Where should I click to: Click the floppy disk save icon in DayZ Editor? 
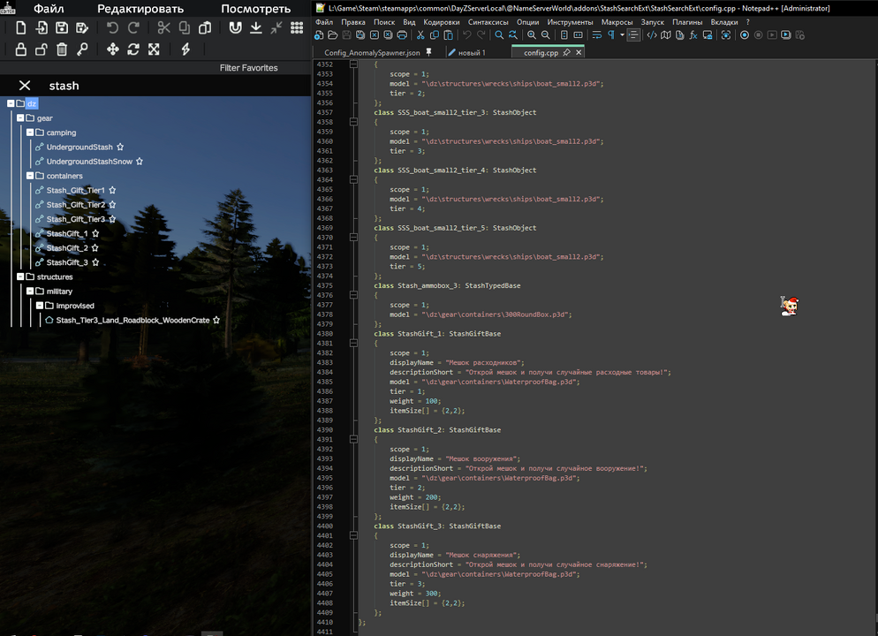point(62,28)
